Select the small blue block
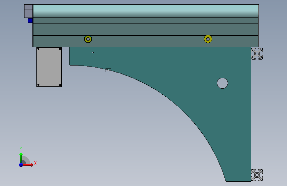 [x=30, y=20]
